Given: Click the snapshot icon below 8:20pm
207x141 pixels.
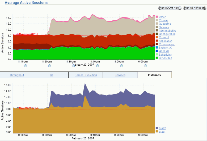Looking at the screenshot, I should coord(49,65).
